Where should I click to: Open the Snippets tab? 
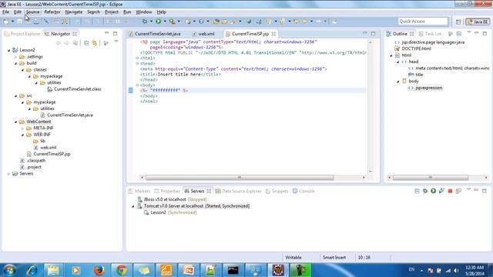pos(277,191)
